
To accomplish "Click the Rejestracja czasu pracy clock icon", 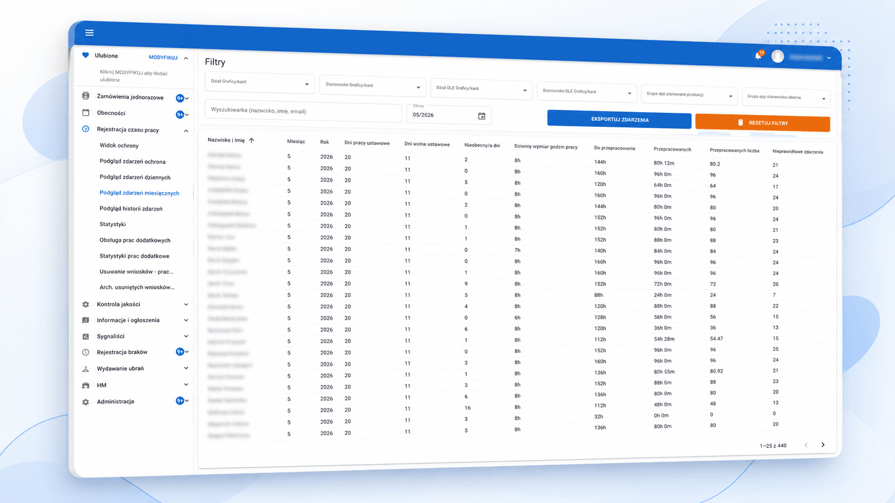I will [x=86, y=129].
